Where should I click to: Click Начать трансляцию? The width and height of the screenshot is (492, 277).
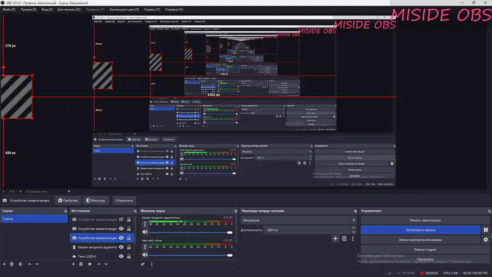425,220
